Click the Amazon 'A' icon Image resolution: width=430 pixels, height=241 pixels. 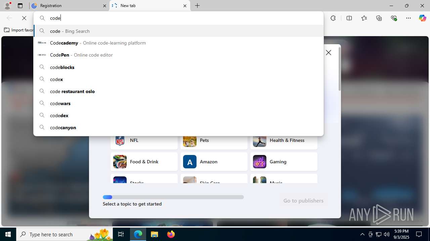tap(190, 162)
